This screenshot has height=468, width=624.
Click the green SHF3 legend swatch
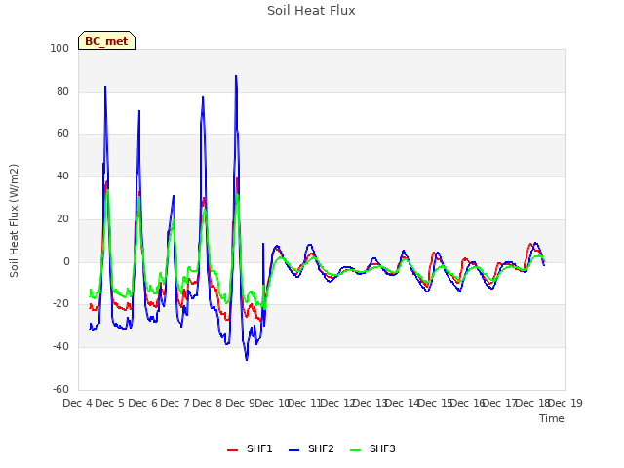tap(355, 450)
